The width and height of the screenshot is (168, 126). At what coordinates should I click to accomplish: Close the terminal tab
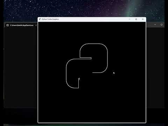pos(36,25)
